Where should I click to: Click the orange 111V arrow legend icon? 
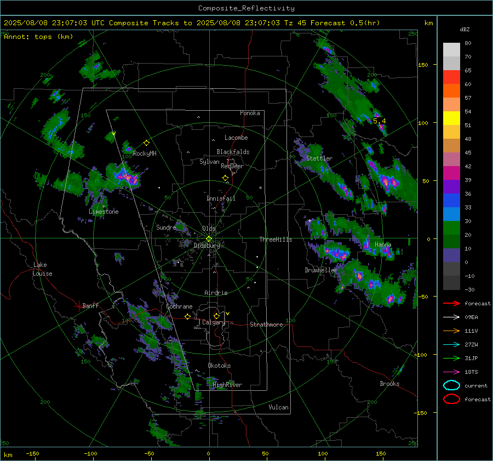pos(451,331)
